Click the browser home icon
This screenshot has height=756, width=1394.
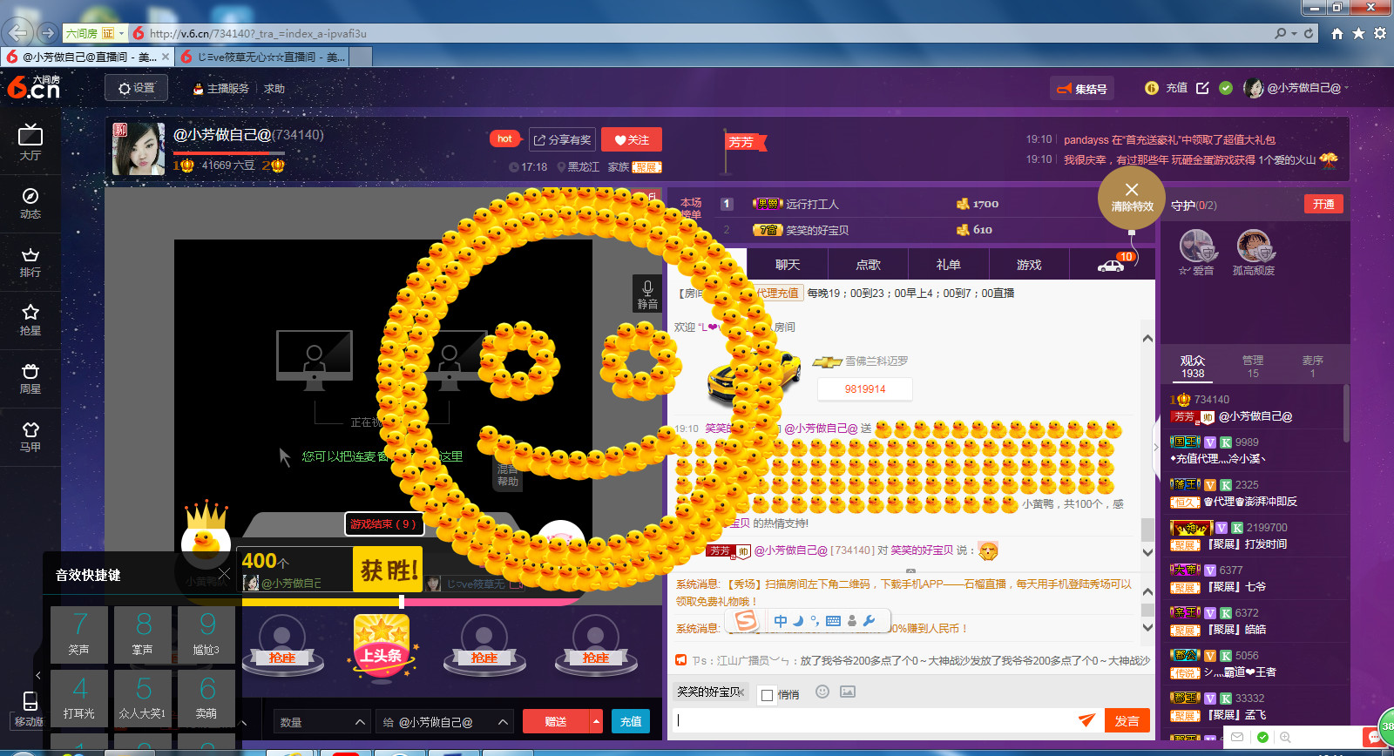click(x=1336, y=33)
